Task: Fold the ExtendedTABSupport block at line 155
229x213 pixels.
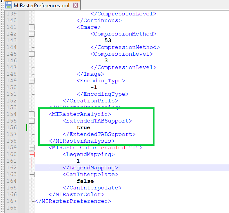Action: (x=32, y=121)
